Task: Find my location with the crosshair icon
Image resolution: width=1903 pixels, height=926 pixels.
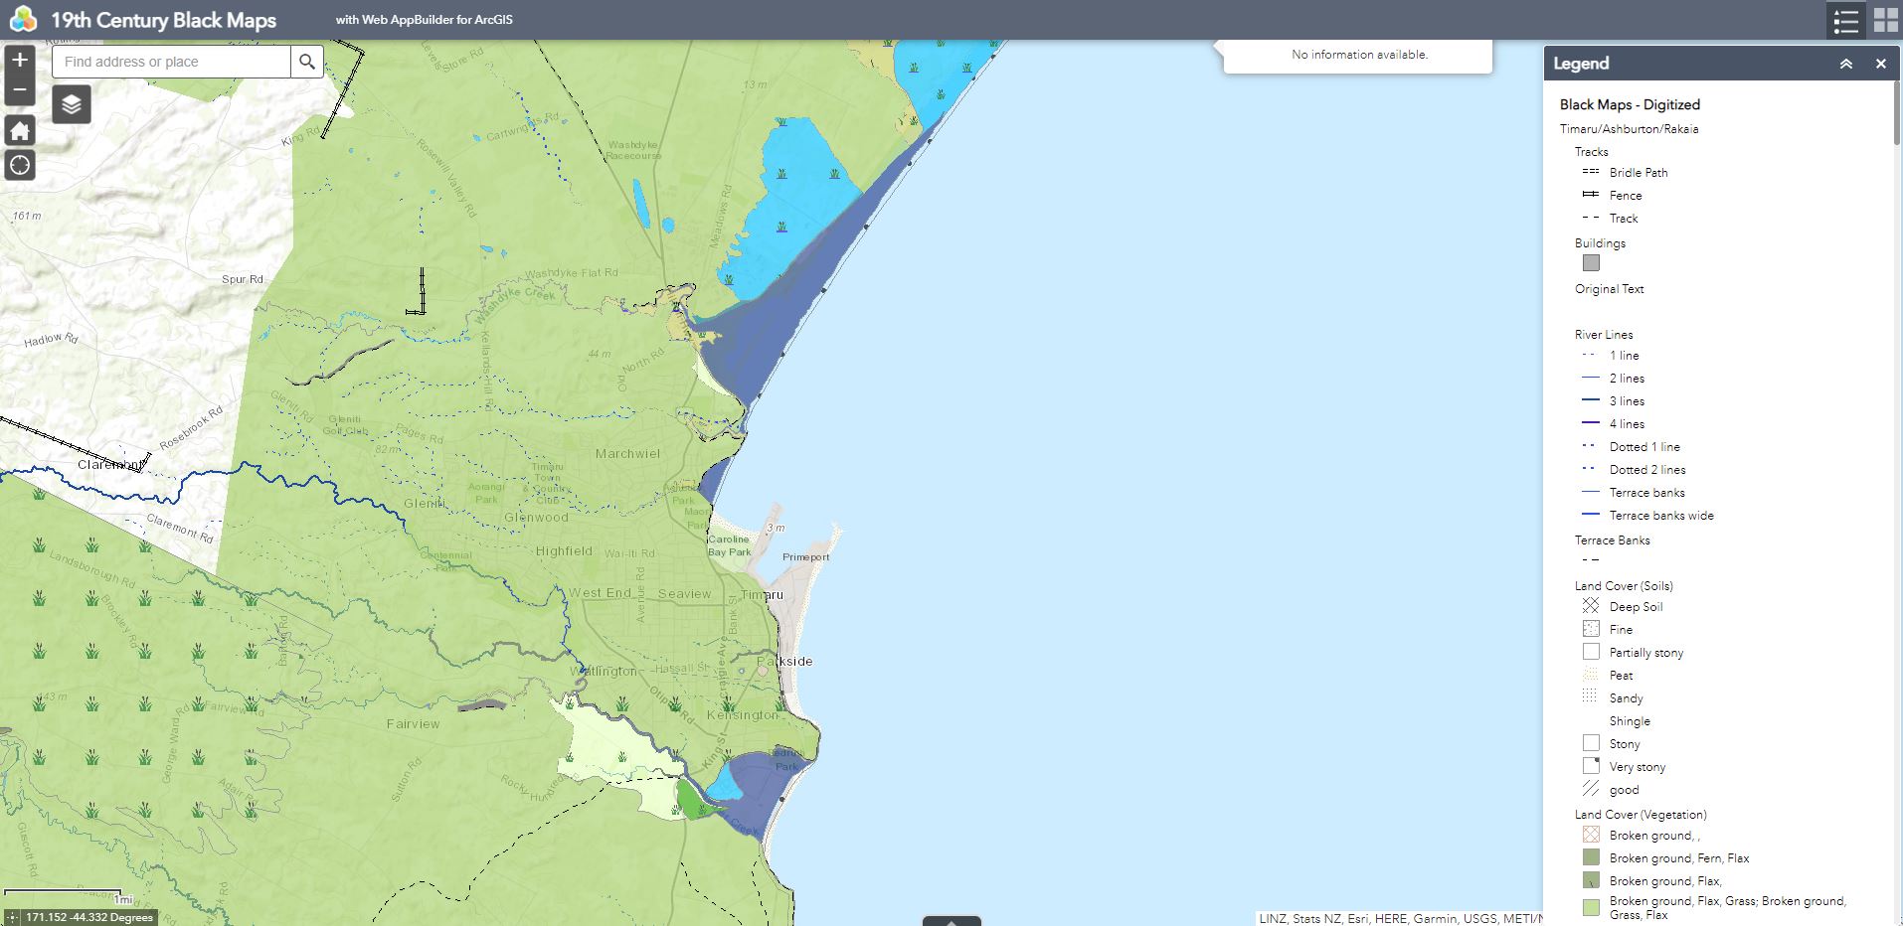Action: pos(18,165)
